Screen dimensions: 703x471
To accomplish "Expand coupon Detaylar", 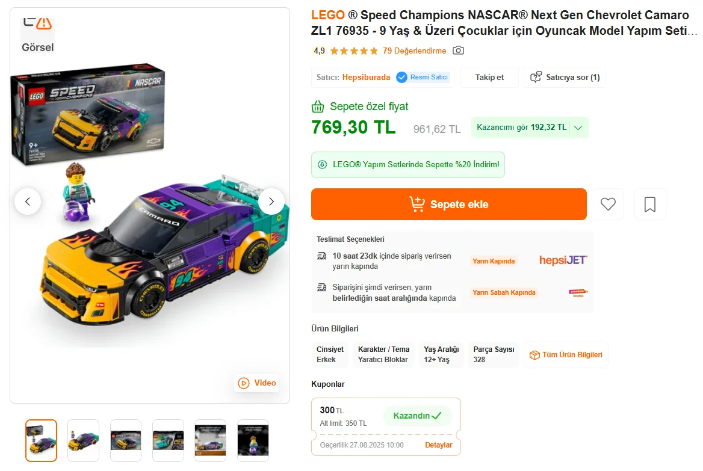I will (438, 445).
